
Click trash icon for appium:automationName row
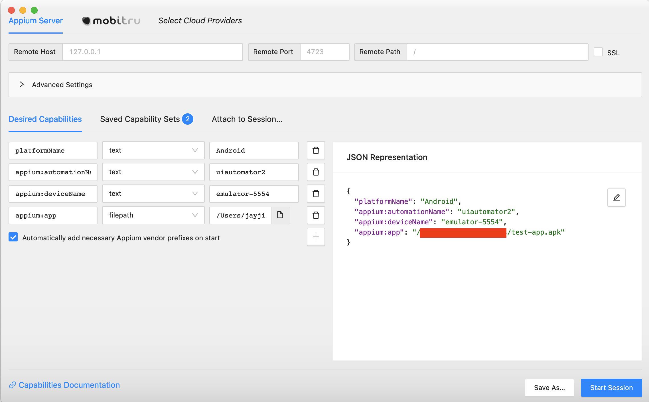click(316, 172)
